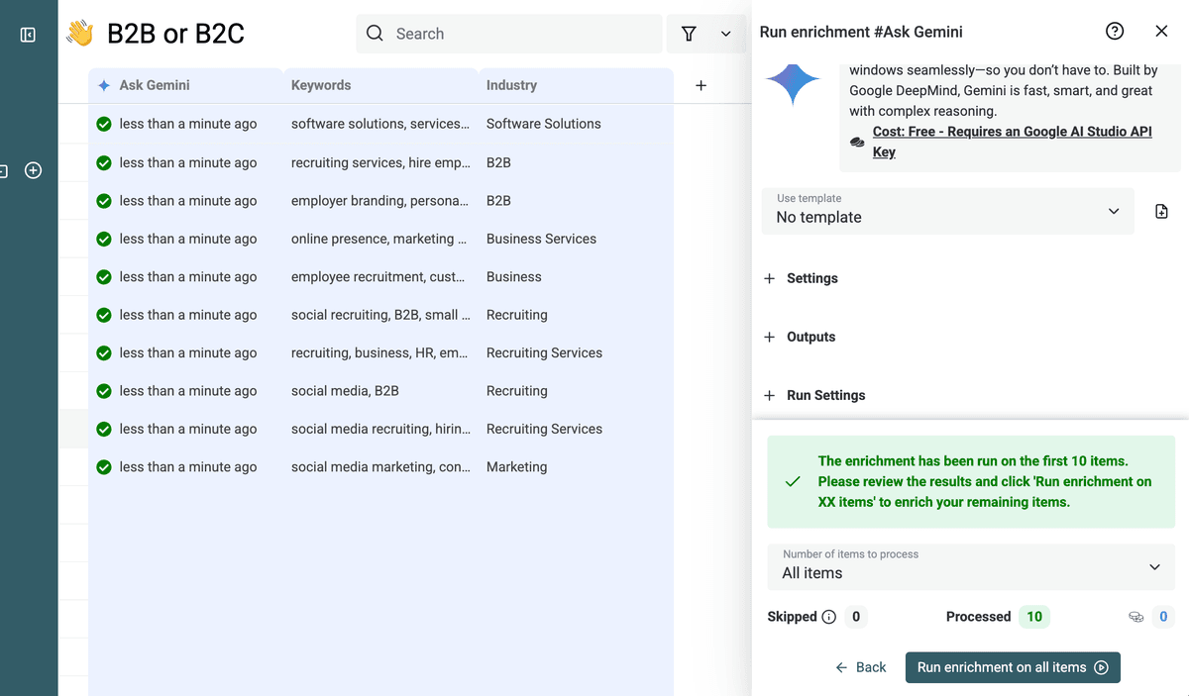Screen dimensions: 1189x696
Task: Expand the Run Settings section
Action: (814, 395)
